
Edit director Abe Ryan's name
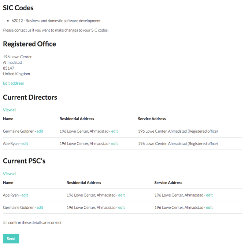click(25, 144)
